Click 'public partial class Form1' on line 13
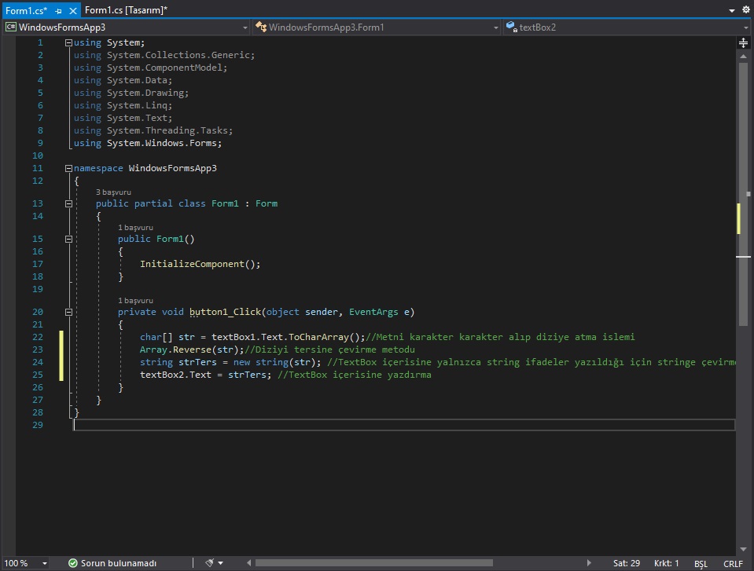754x571 pixels. pyautogui.click(x=167, y=203)
